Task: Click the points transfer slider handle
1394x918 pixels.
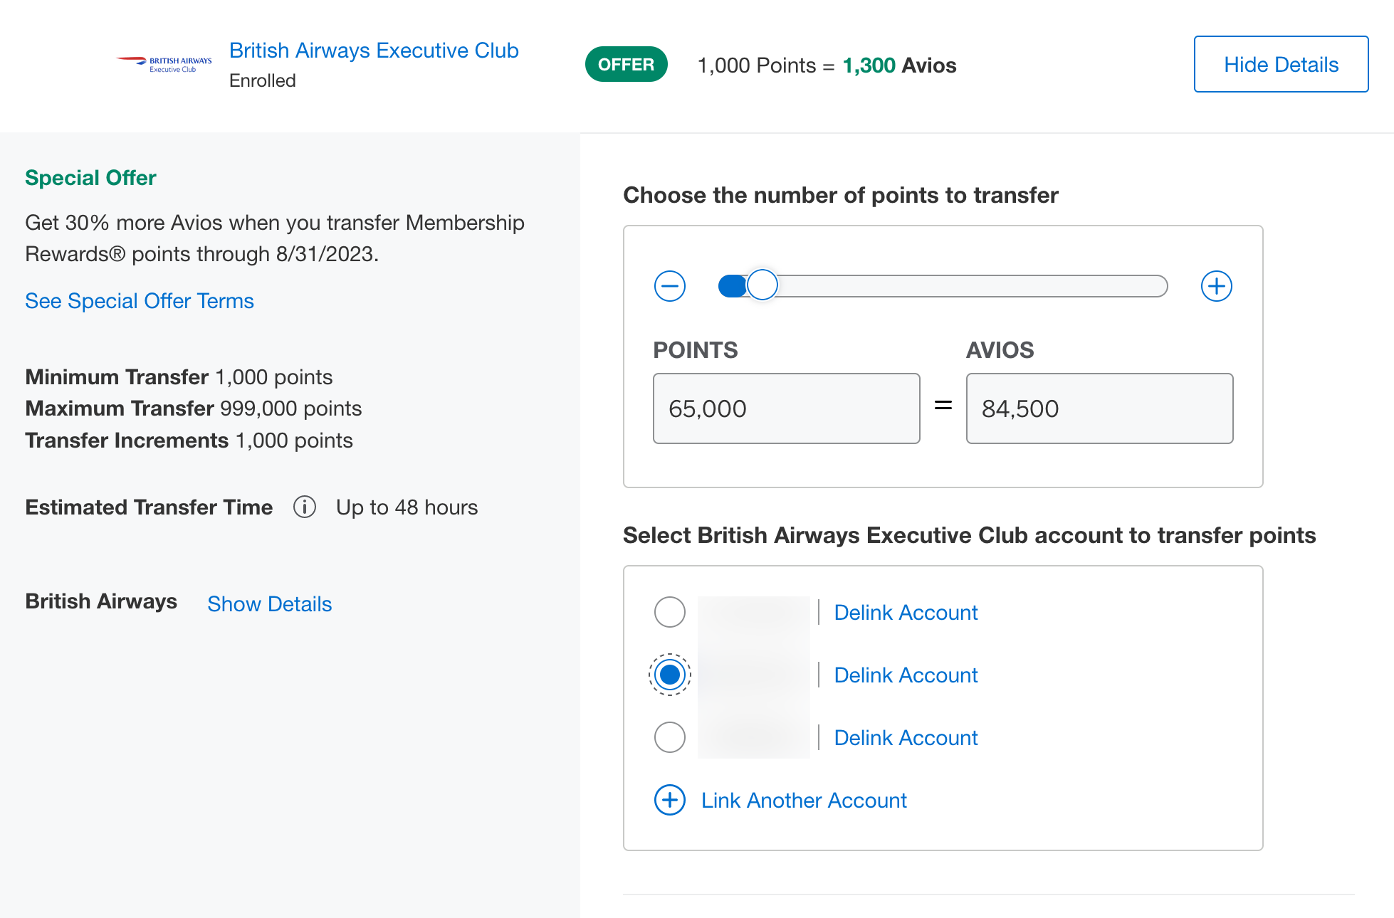Action: 762,285
